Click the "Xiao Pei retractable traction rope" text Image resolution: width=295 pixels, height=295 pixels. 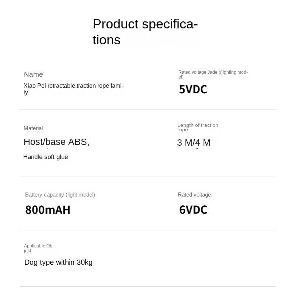tap(73, 86)
